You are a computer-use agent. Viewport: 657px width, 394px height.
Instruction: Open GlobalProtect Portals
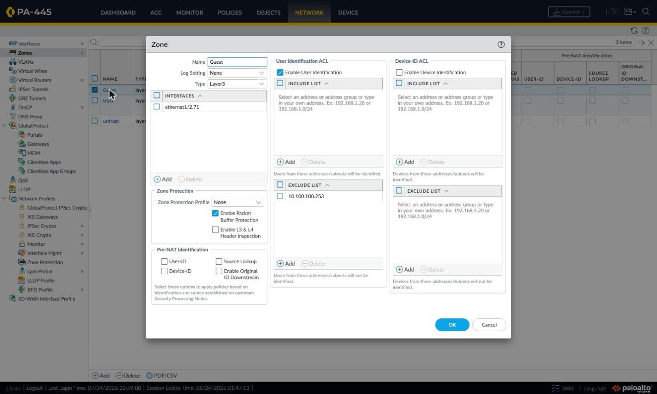[34, 135]
